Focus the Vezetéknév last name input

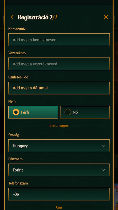click(59, 64)
